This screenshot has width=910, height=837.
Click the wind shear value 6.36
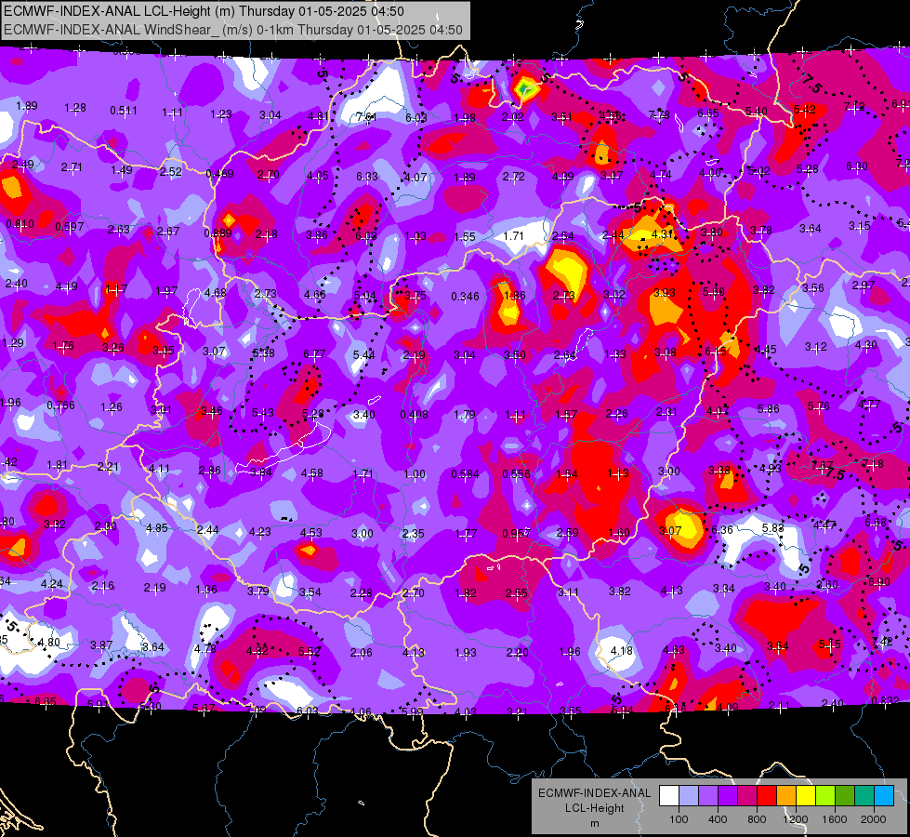coord(722,529)
